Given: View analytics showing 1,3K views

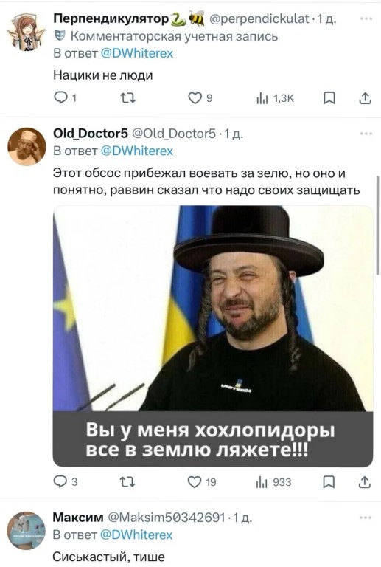Looking at the screenshot, I should (x=276, y=98).
